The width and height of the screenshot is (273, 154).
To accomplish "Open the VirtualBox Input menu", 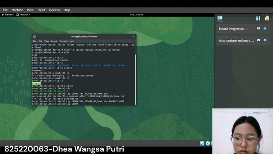I will coord(41,10).
